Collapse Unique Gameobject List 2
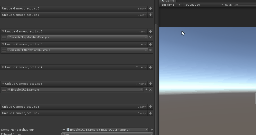256x135 pixels. [3, 31]
